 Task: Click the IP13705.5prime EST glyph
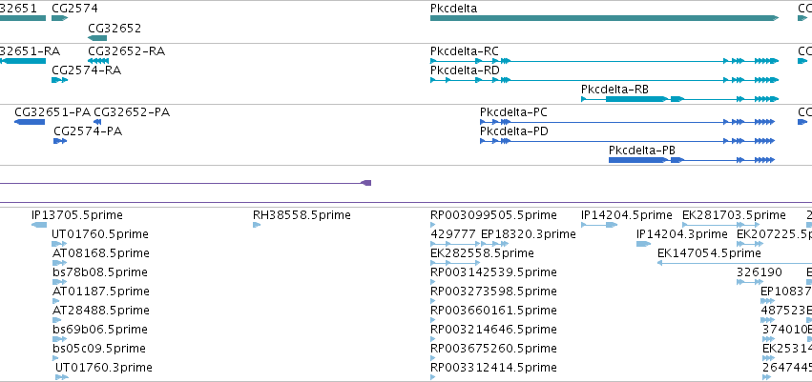(x=39, y=224)
